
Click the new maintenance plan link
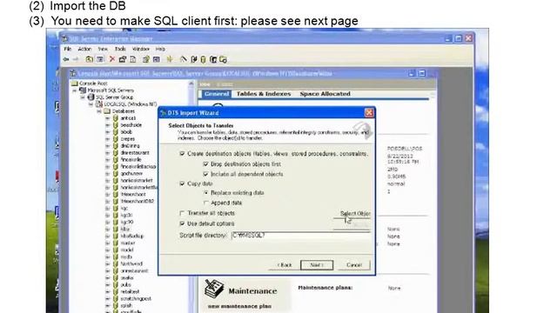point(239,306)
